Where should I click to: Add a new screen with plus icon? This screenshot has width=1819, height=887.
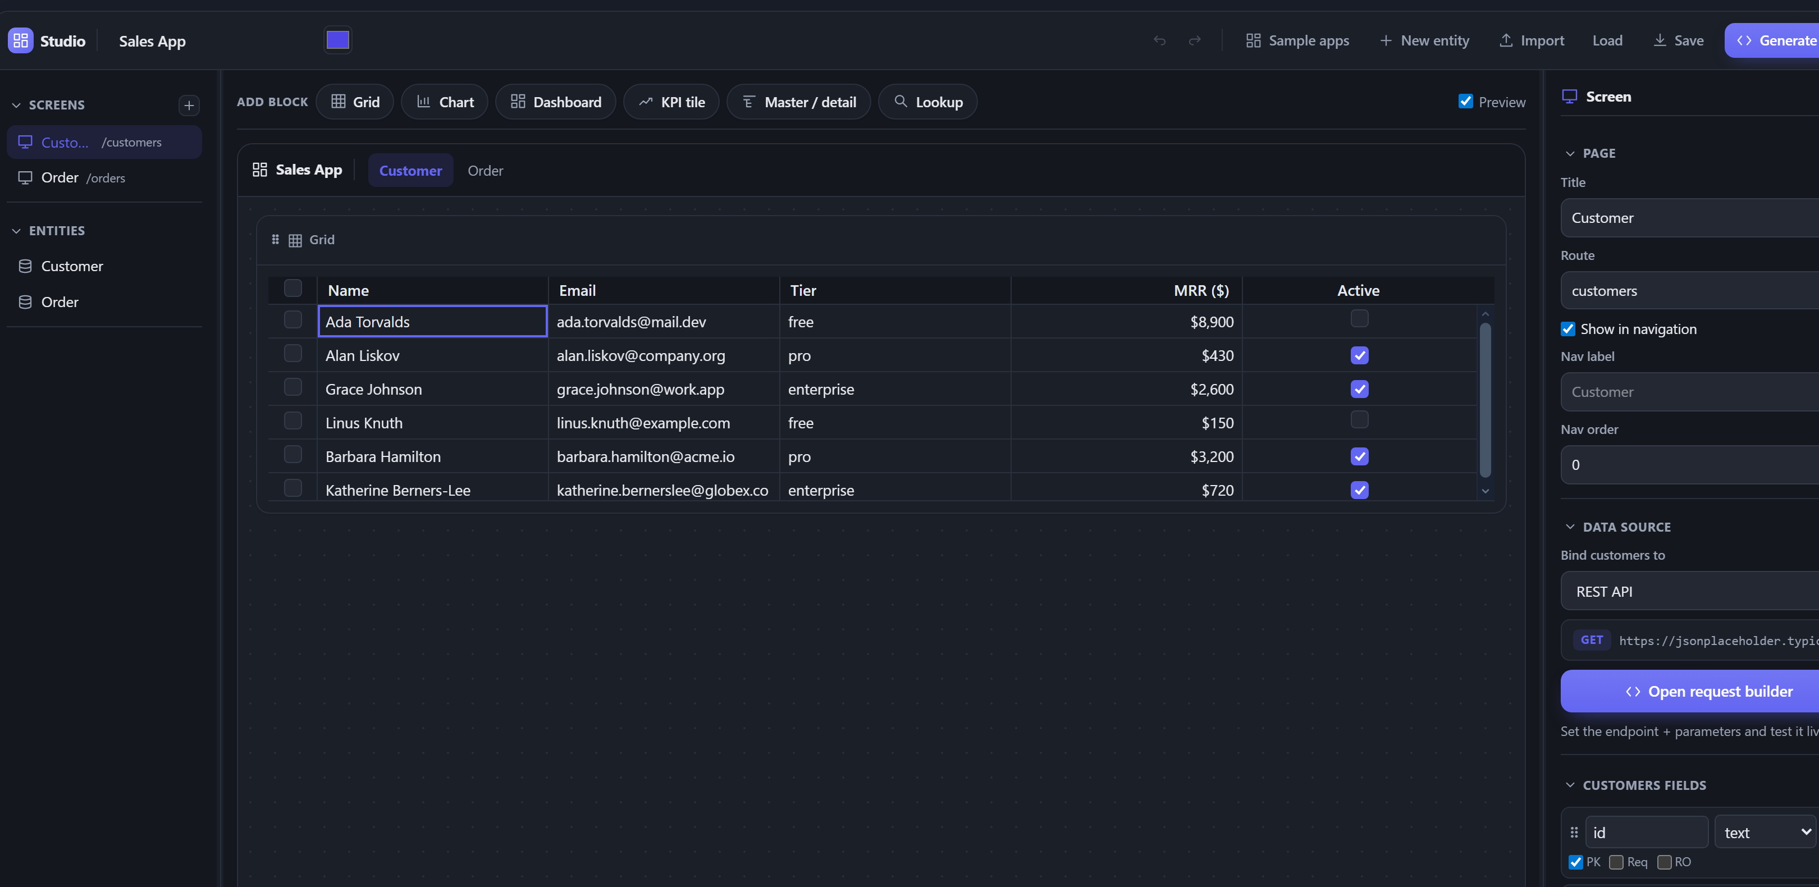[x=189, y=105]
